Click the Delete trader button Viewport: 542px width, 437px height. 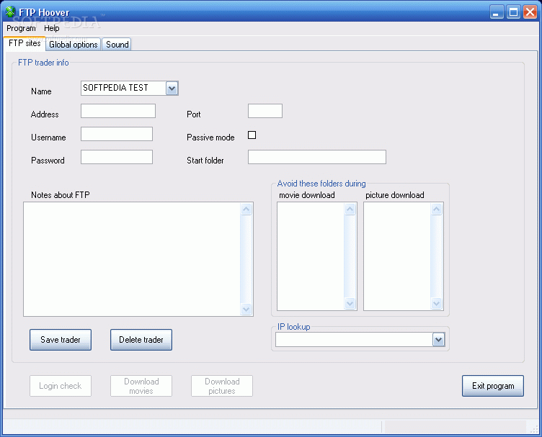point(141,340)
